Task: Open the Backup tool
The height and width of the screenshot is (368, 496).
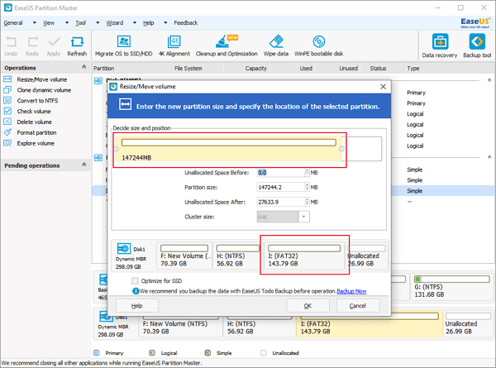Action: click(x=477, y=45)
